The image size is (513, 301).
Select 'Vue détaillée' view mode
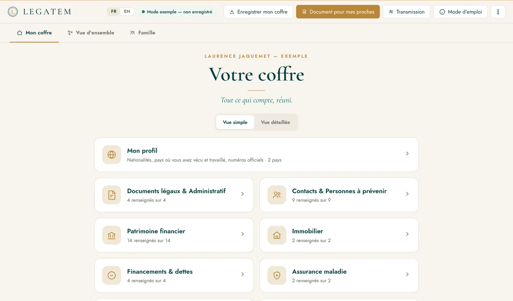(275, 122)
